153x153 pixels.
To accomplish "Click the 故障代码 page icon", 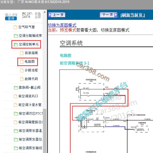I will [x=22, y=79].
